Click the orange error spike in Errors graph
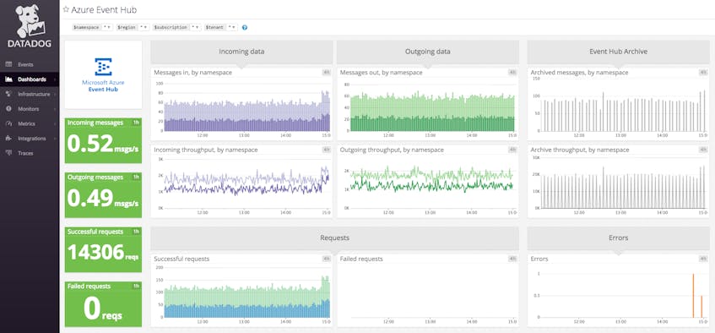The width and height of the screenshot is (715, 333). point(693,296)
